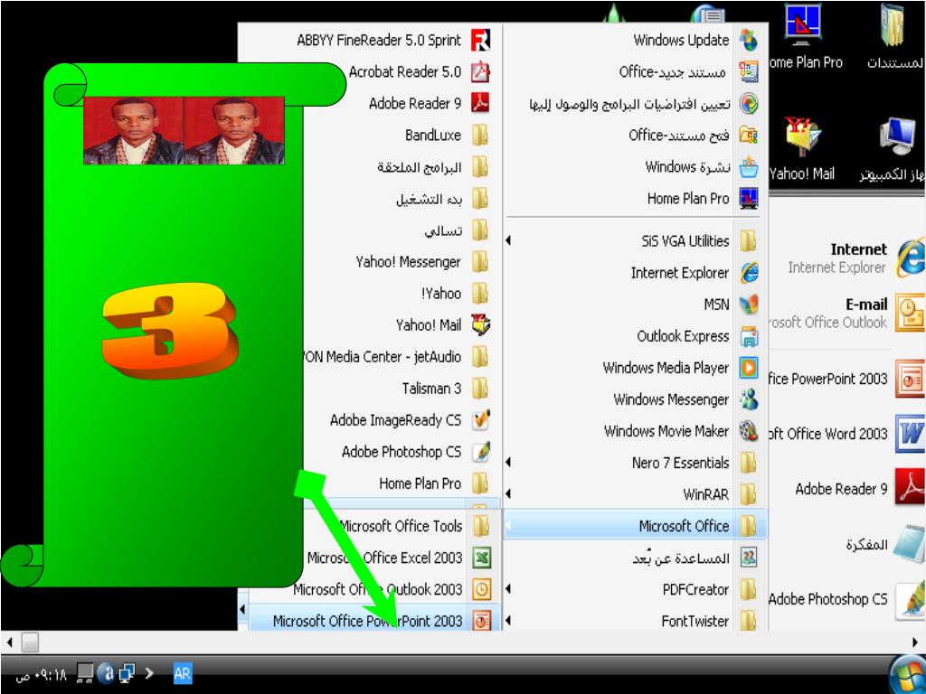Expand PDFCreator submenu
Viewport: 926px width, 694px height.
[508, 589]
